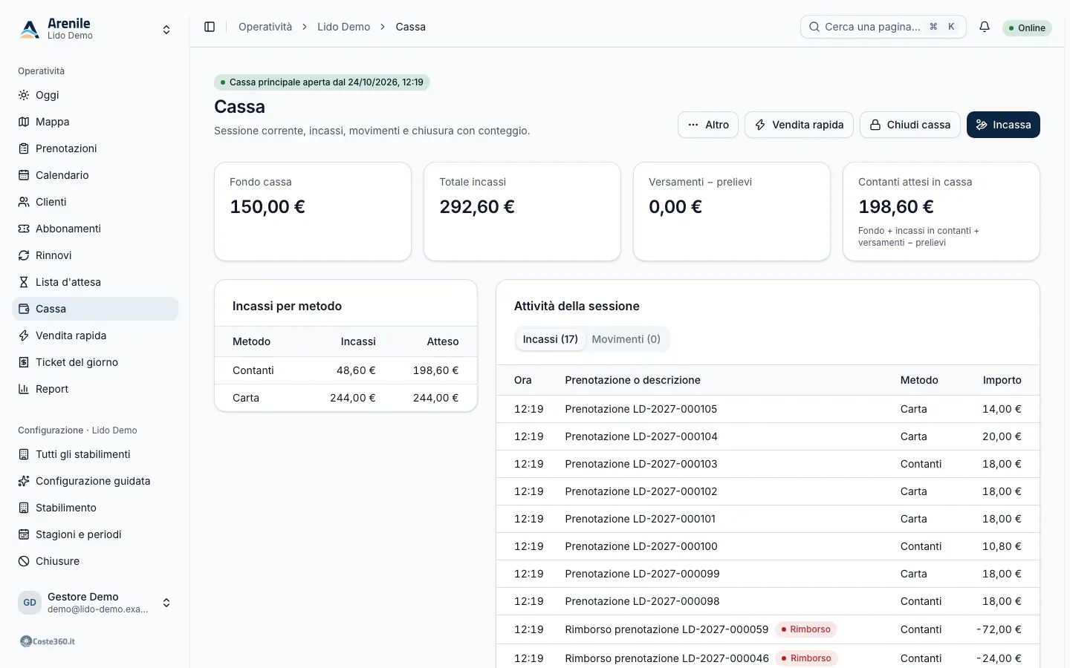
Task: Focus the Cerca una pagina search field
Action: pyautogui.click(x=883, y=27)
